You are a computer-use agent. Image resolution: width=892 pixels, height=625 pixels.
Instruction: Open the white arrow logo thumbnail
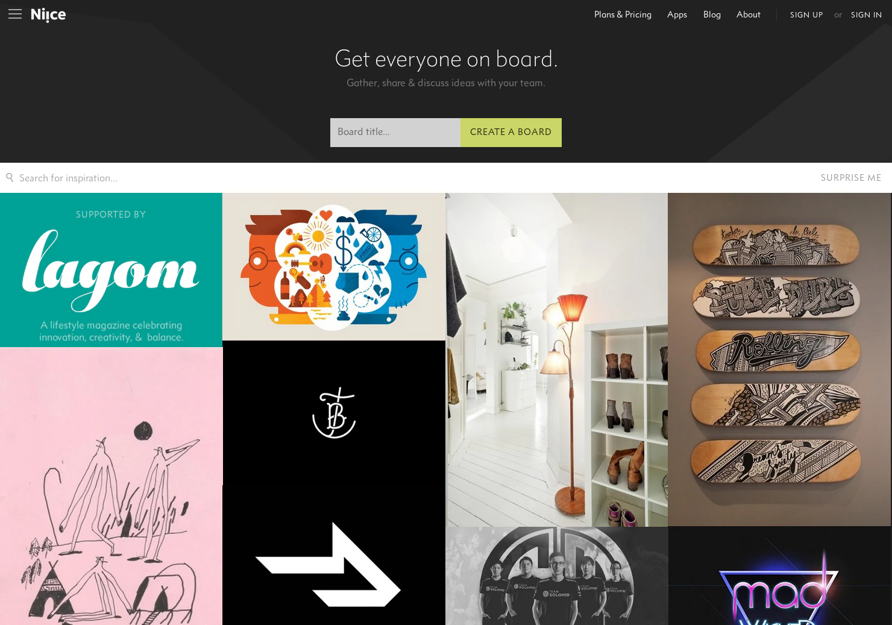pos(334,555)
